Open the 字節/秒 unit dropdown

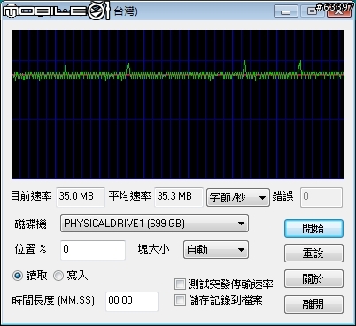[238, 197]
